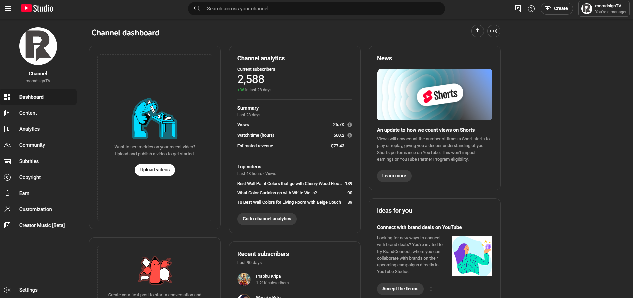Open Settings at the sidebar bottom

(38, 290)
